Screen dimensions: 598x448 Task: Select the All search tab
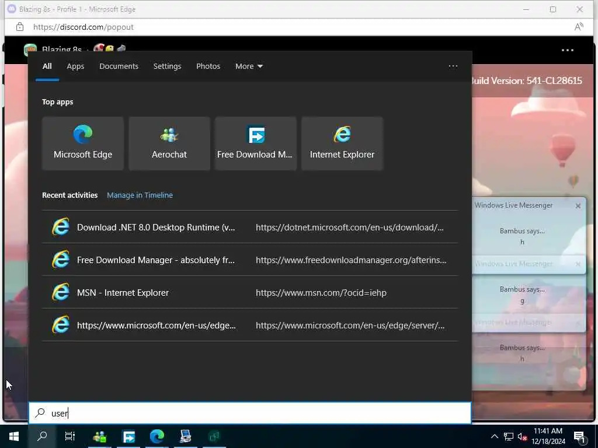pyautogui.click(x=47, y=66)
